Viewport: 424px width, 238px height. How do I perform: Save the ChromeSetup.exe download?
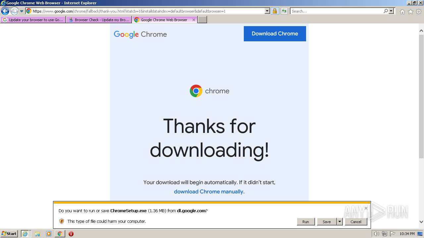[327, 221]
